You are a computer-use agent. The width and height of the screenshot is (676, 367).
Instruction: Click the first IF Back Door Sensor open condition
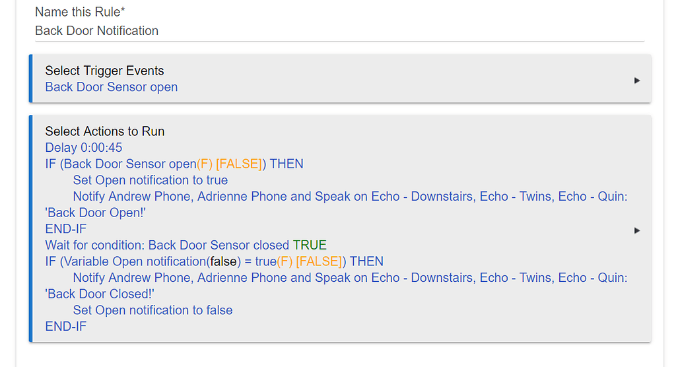(174, 164)
